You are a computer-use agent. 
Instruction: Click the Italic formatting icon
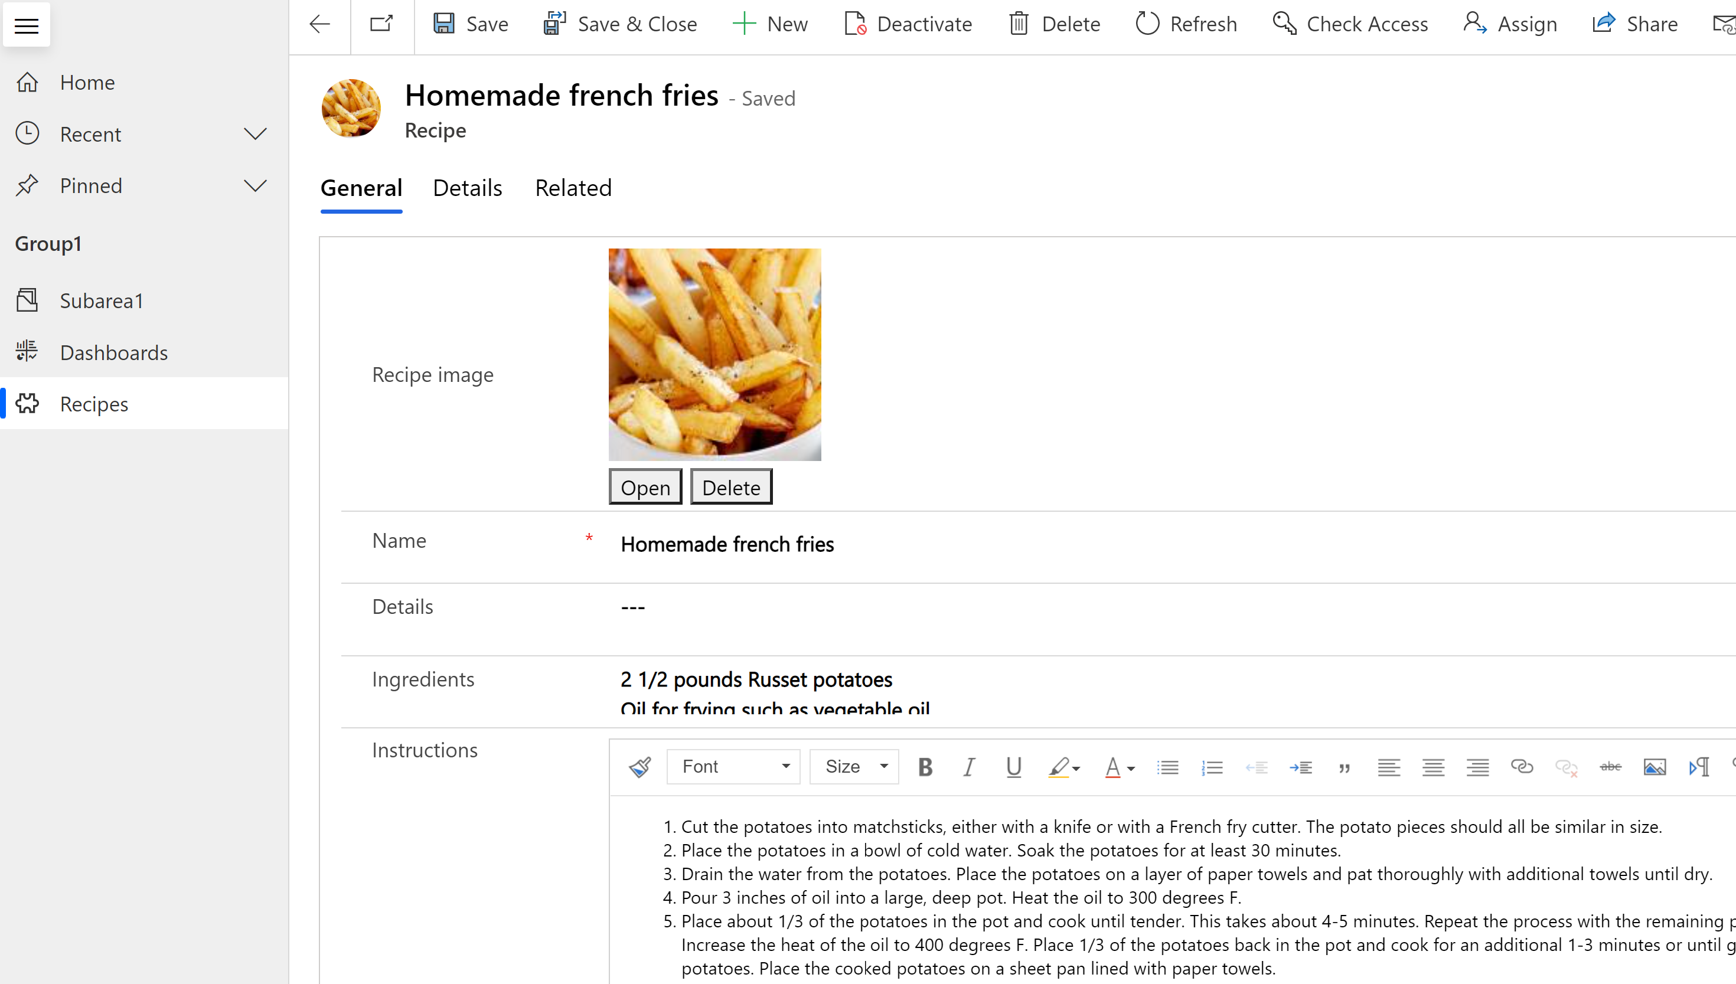970,767
